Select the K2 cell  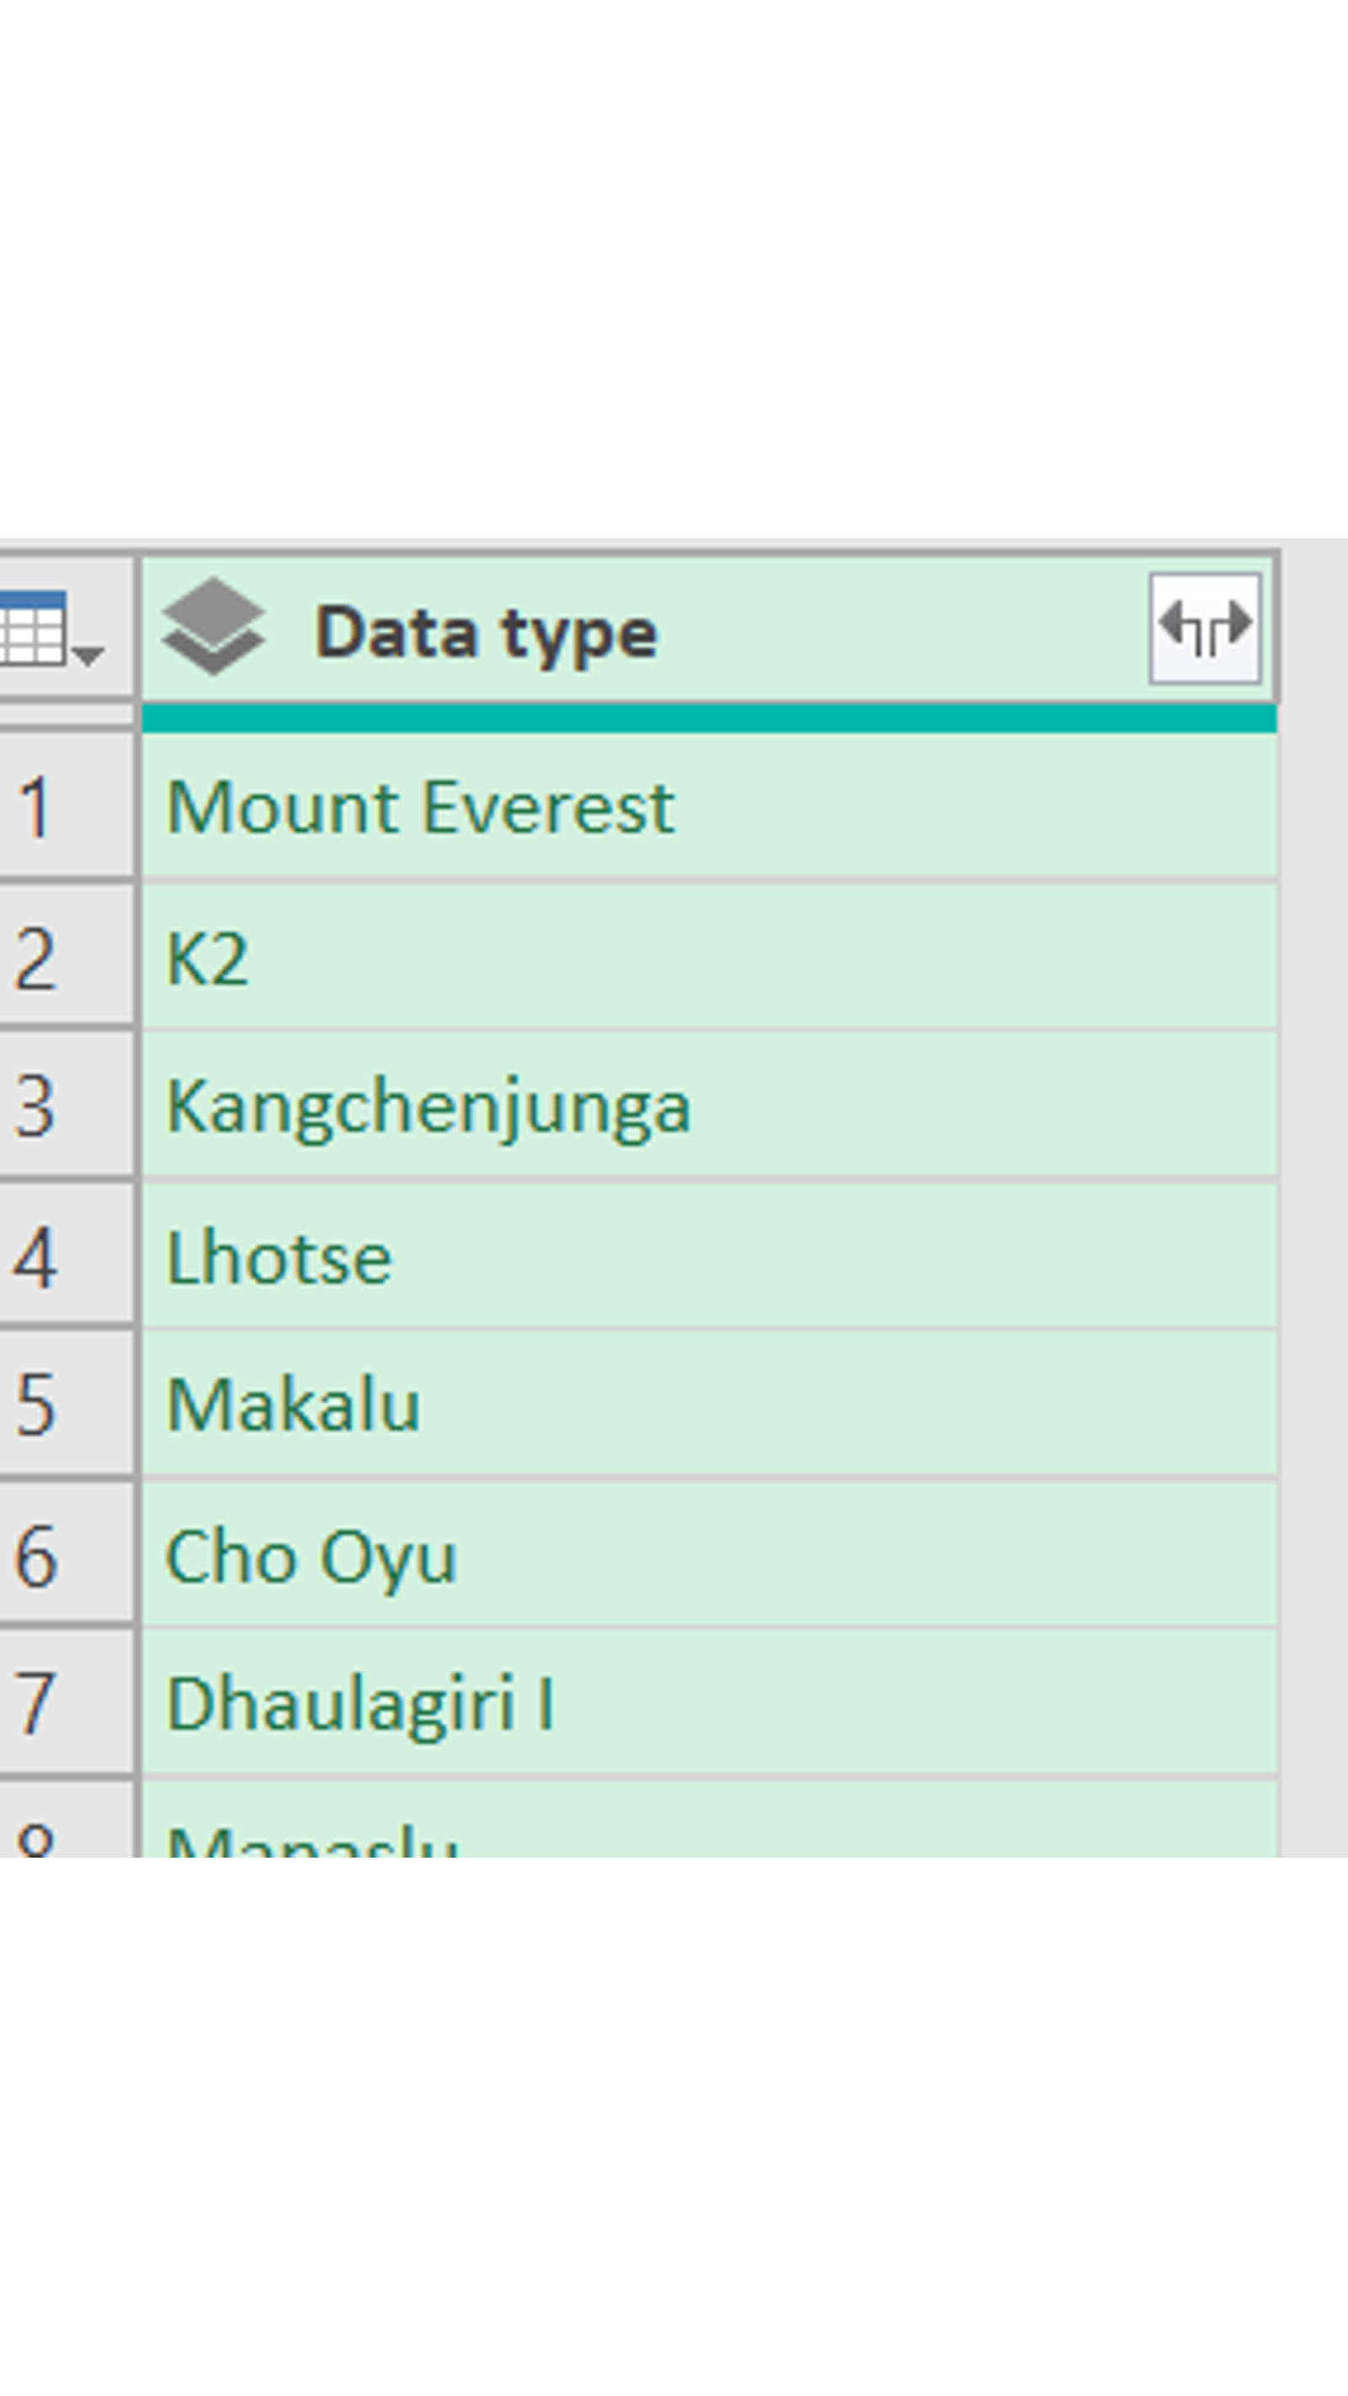point(709,958)
